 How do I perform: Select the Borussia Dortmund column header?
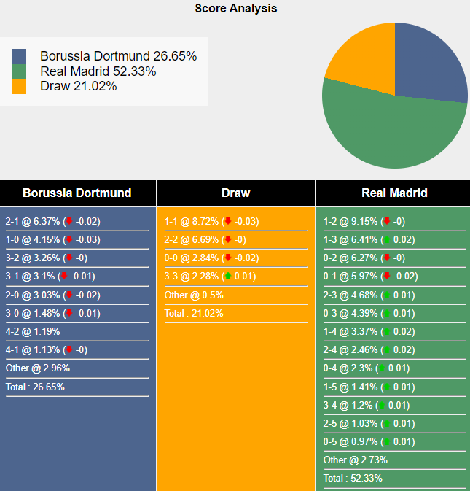click(x=77, y=193)
